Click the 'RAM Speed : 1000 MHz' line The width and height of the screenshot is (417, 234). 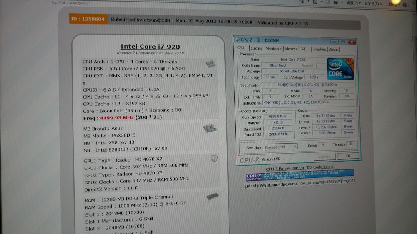136,205
